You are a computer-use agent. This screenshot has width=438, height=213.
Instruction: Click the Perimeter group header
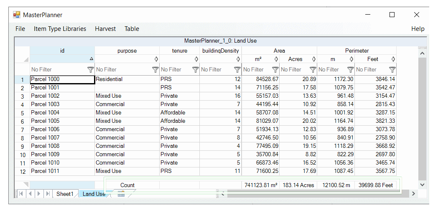coord(357,51)
